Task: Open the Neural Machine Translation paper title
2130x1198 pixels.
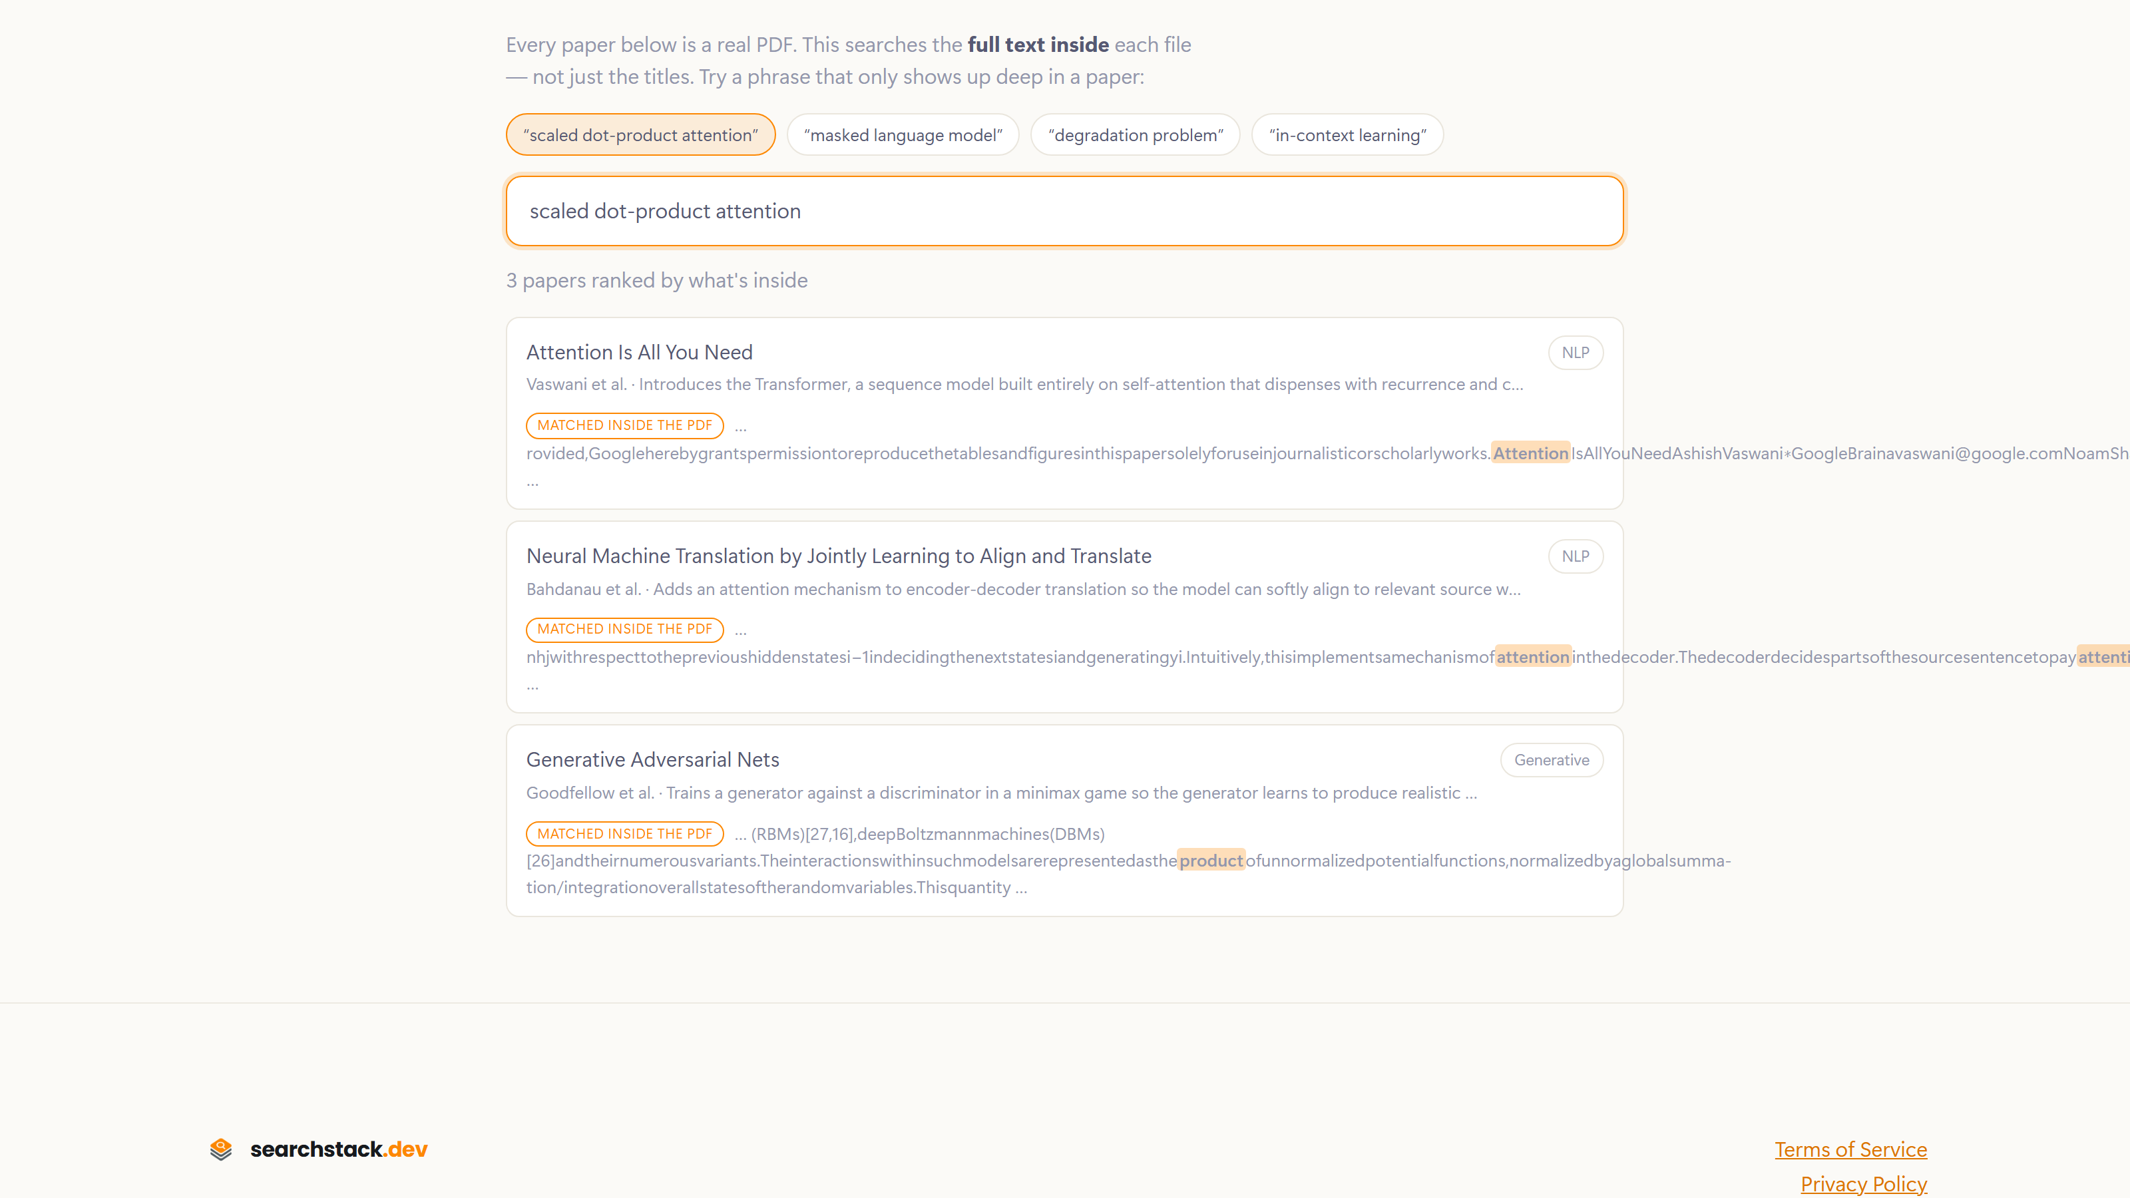Action: click(839, 556)
